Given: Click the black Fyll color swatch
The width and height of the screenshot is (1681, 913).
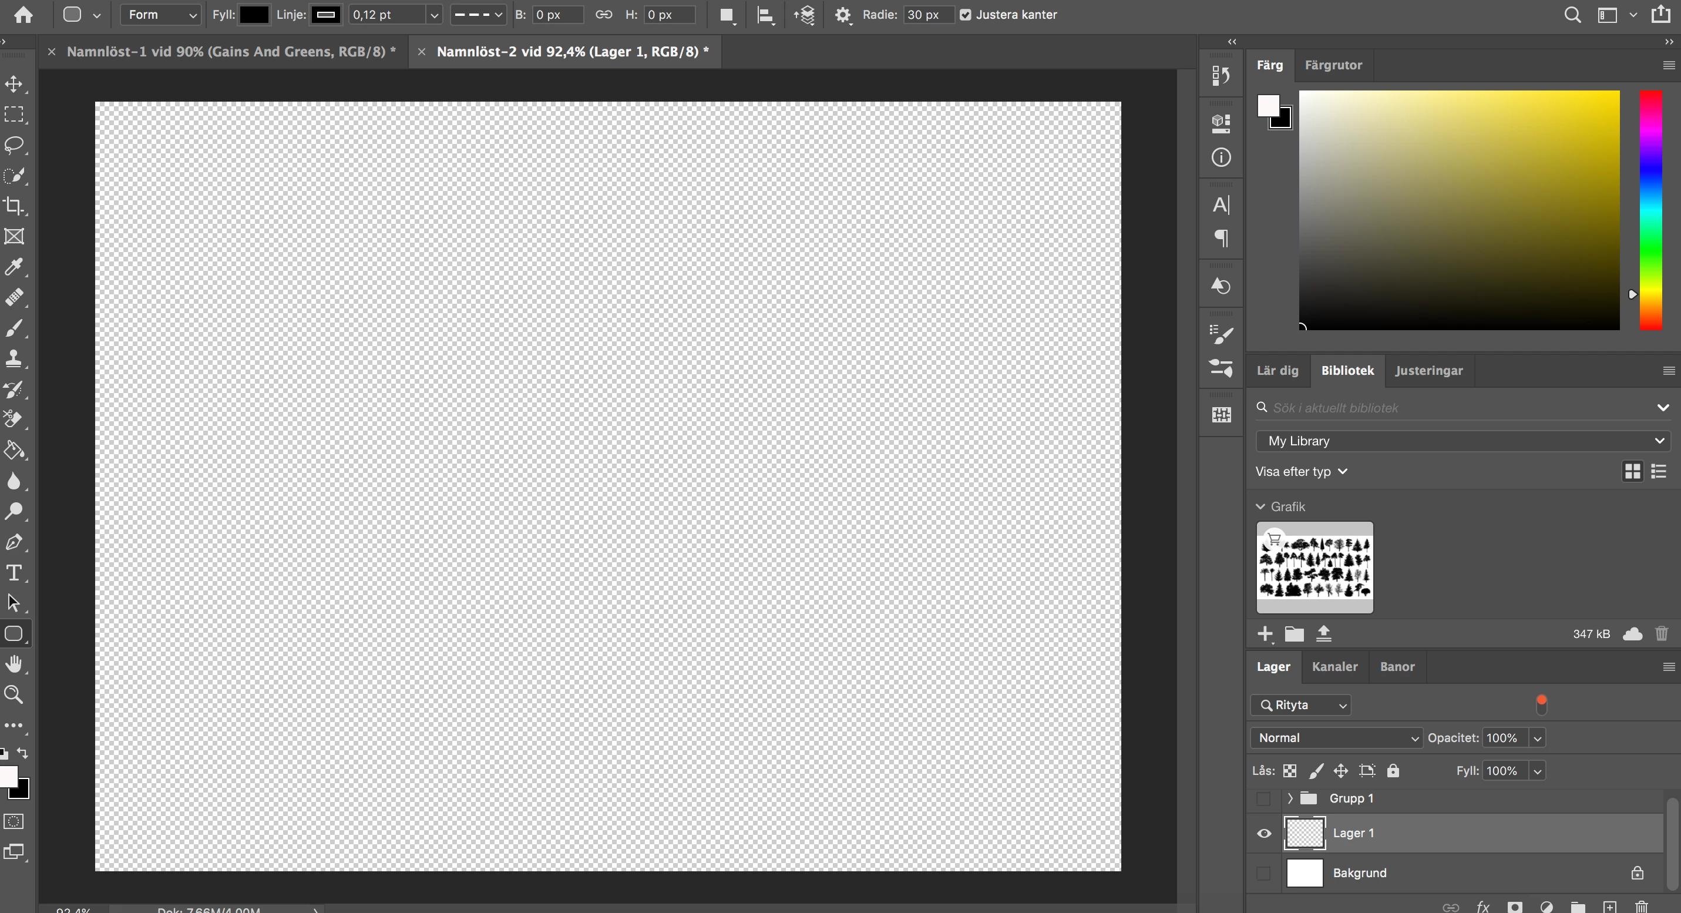Looking at the screenshot, I should [x=254, y=14].
